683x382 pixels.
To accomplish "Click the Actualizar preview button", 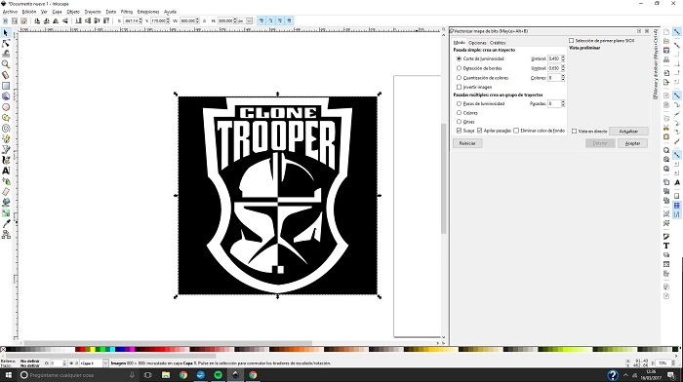I will tap(628, 131).
